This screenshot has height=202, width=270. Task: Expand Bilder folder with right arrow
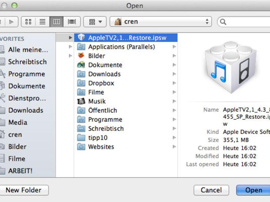click(x=174, y=56)
